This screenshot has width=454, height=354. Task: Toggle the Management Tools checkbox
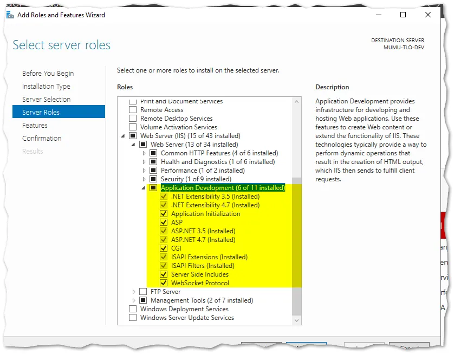143,300
